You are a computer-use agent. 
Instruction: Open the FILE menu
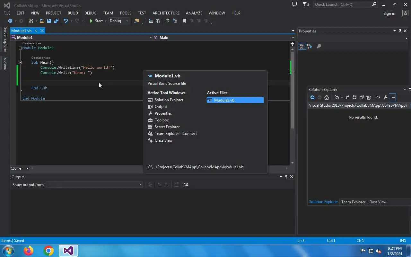point(7,13)
